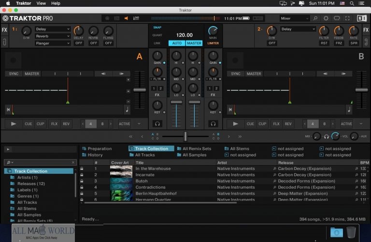Click tempo bend left arrow on Deck A

pos(103,74)
